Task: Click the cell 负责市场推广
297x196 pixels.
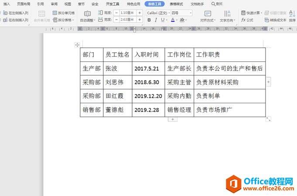Action: (229, 110)
